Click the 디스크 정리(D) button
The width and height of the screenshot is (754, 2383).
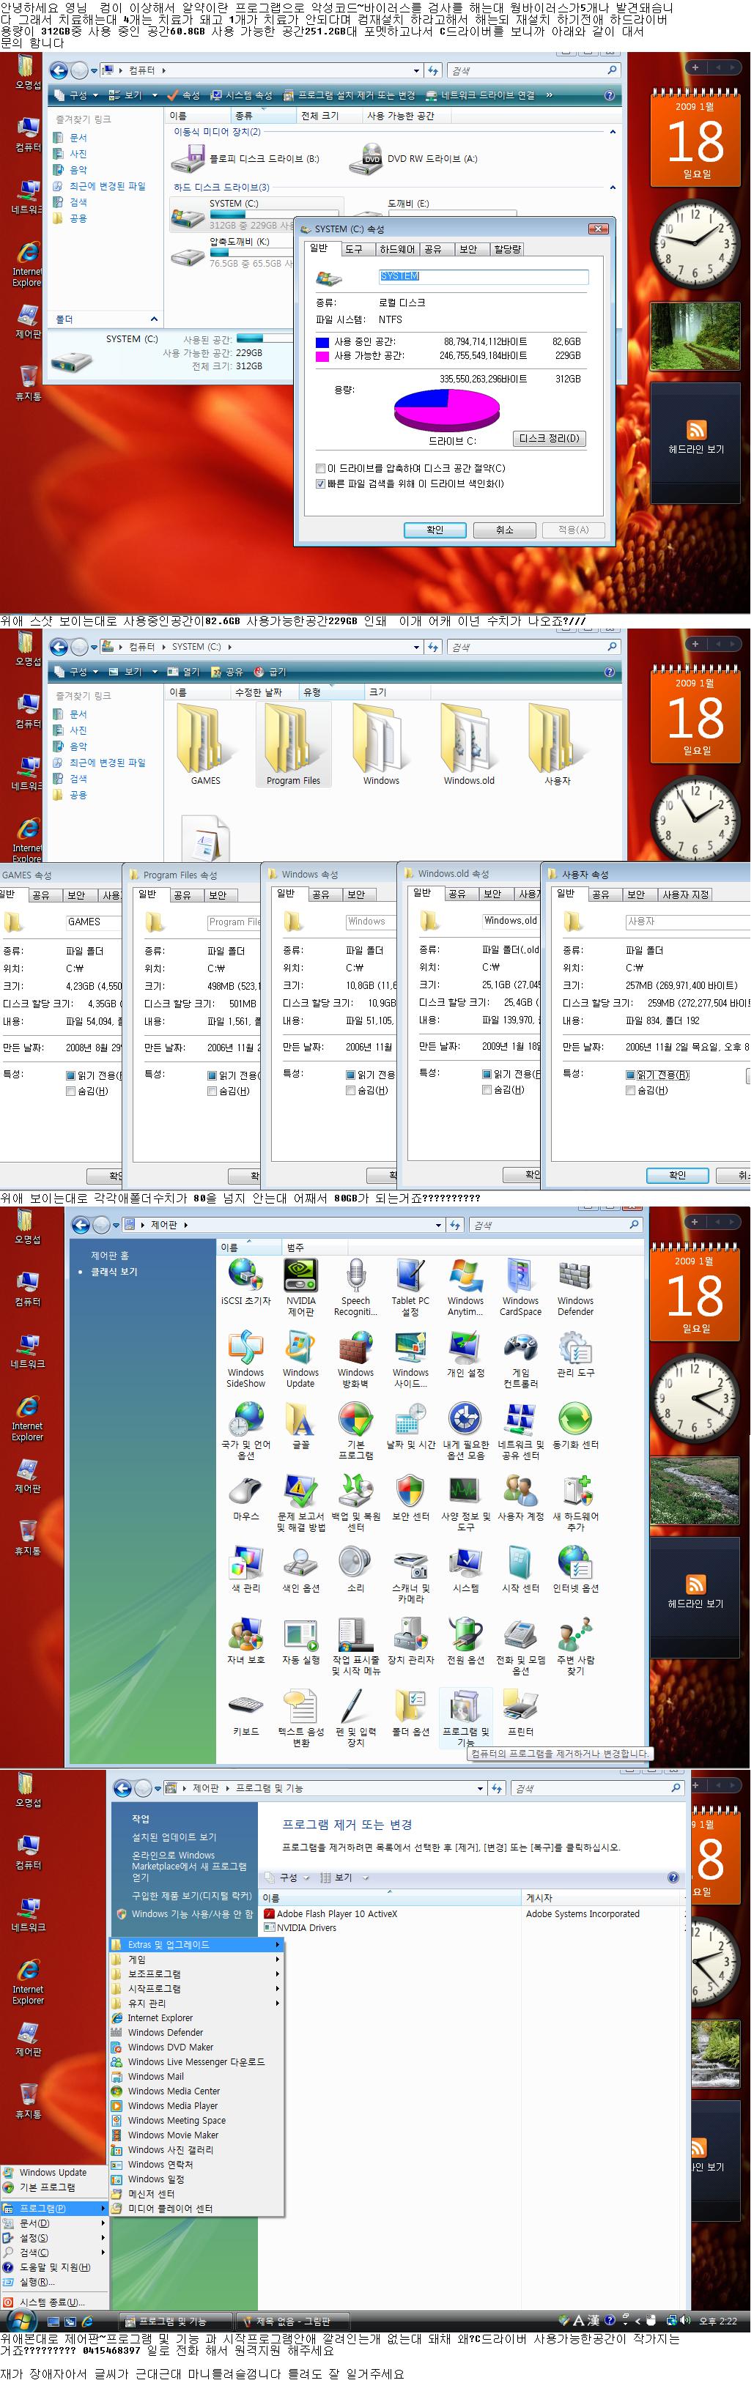point(550,439)
